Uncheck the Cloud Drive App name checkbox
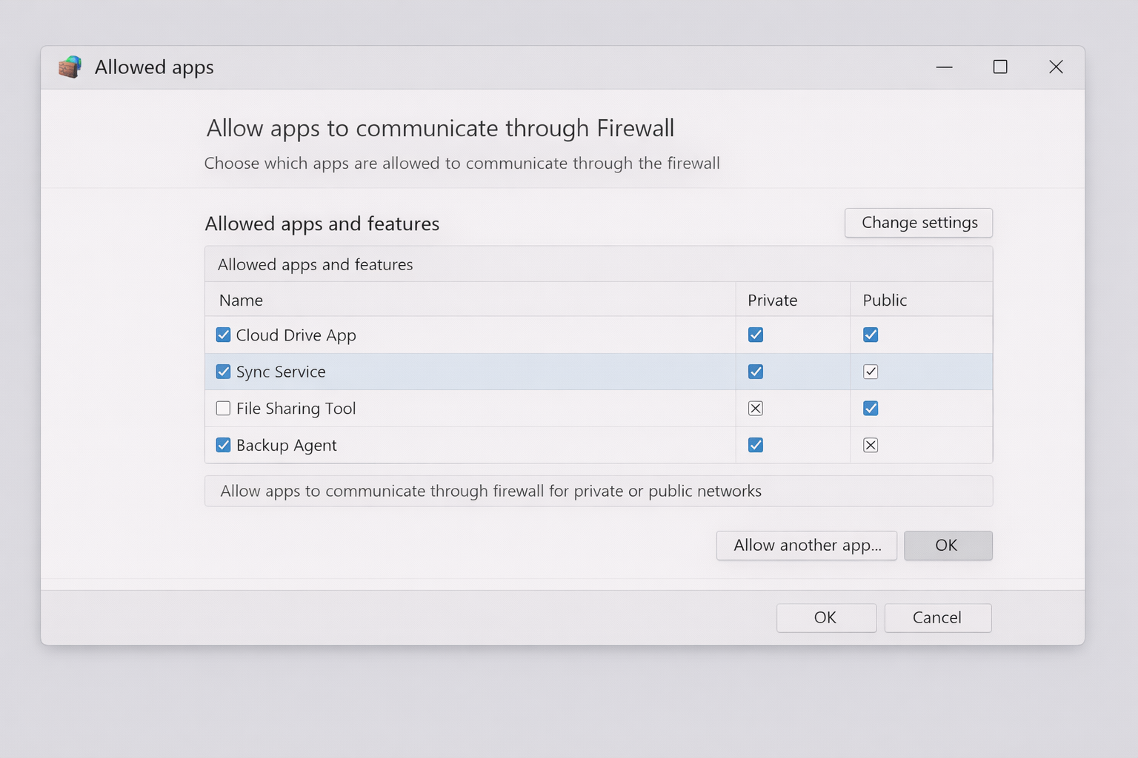 223,335
